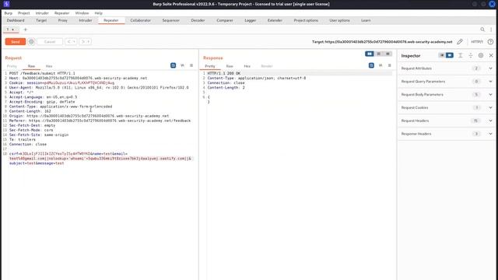This screenshot has height=280, width=498.
Task: Open the Help menu
Action: pos(99,13)
